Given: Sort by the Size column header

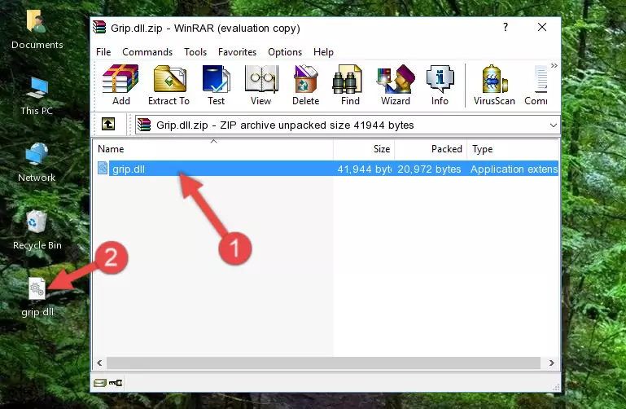Looking at the screenshot, I should pos(364,149).
